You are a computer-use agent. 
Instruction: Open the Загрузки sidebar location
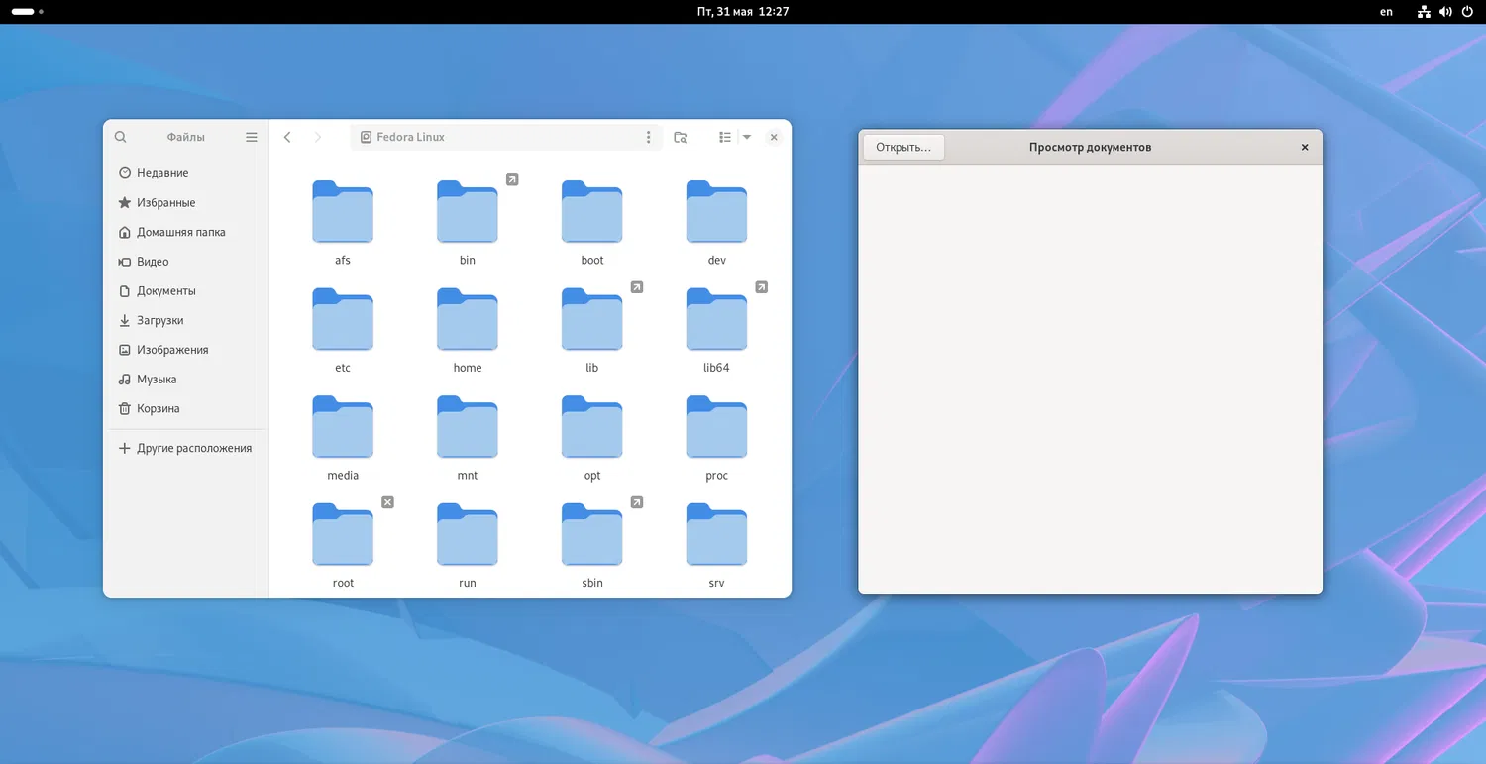click(159, 321)
